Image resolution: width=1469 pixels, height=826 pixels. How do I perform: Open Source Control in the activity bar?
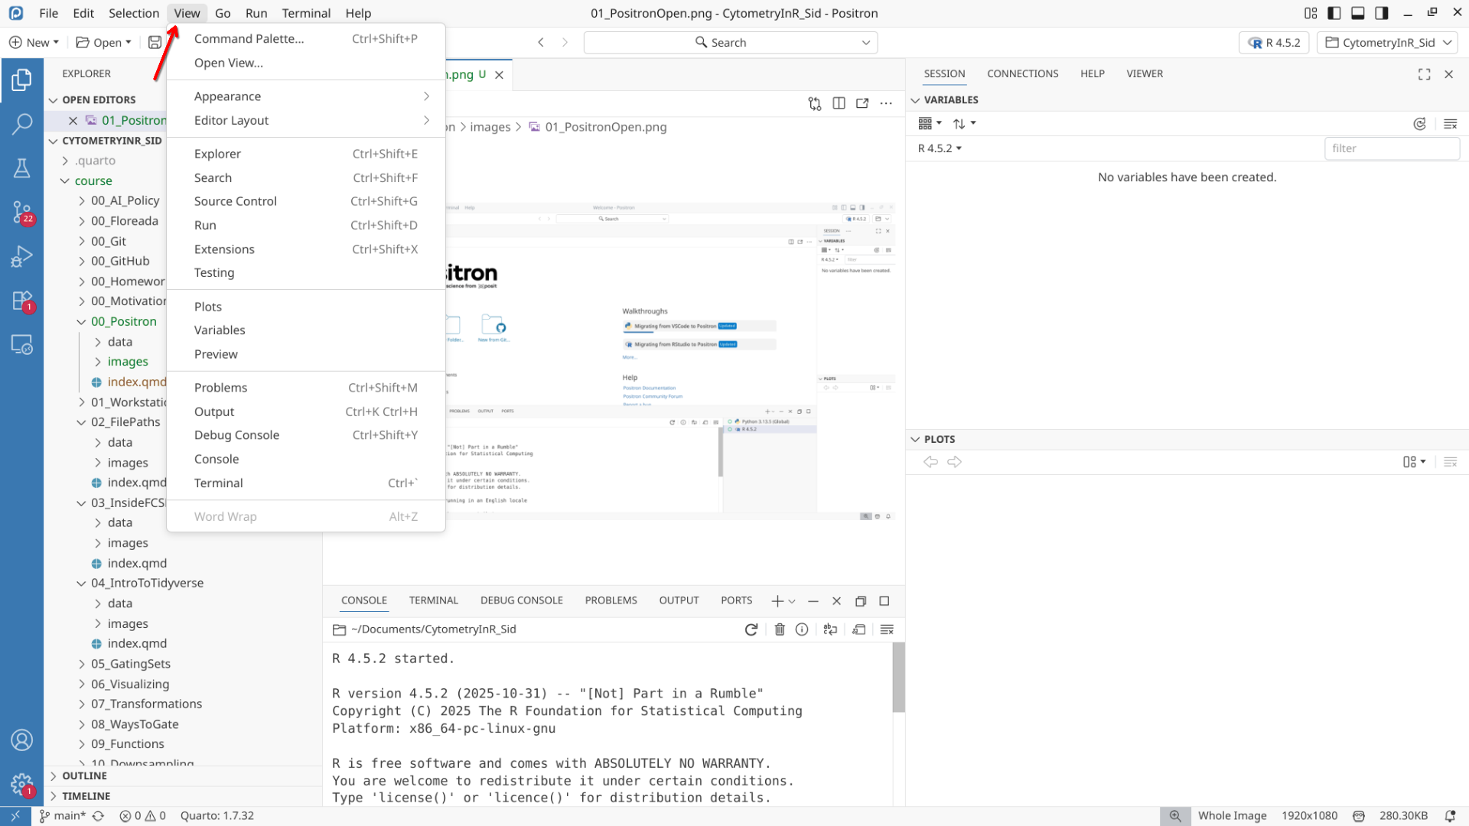click(x=21, y=211)
